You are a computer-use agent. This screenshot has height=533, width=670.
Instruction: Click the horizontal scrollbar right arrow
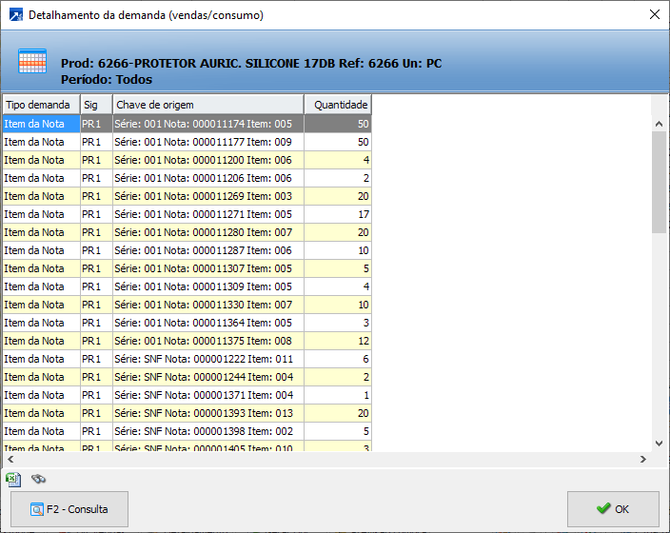point(643,460)
